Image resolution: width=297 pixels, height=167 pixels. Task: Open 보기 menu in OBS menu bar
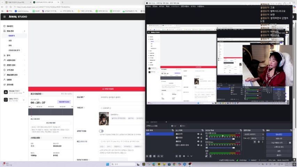click(162, 7)
